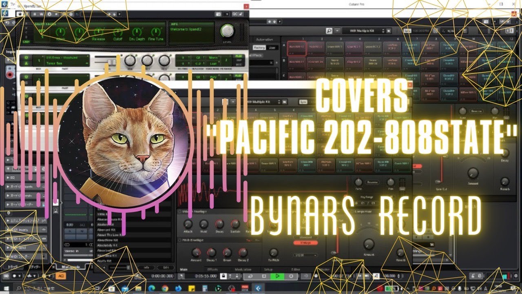Click the green Play transport button
The width and height of the screenshot is (522, 294).
277,276
